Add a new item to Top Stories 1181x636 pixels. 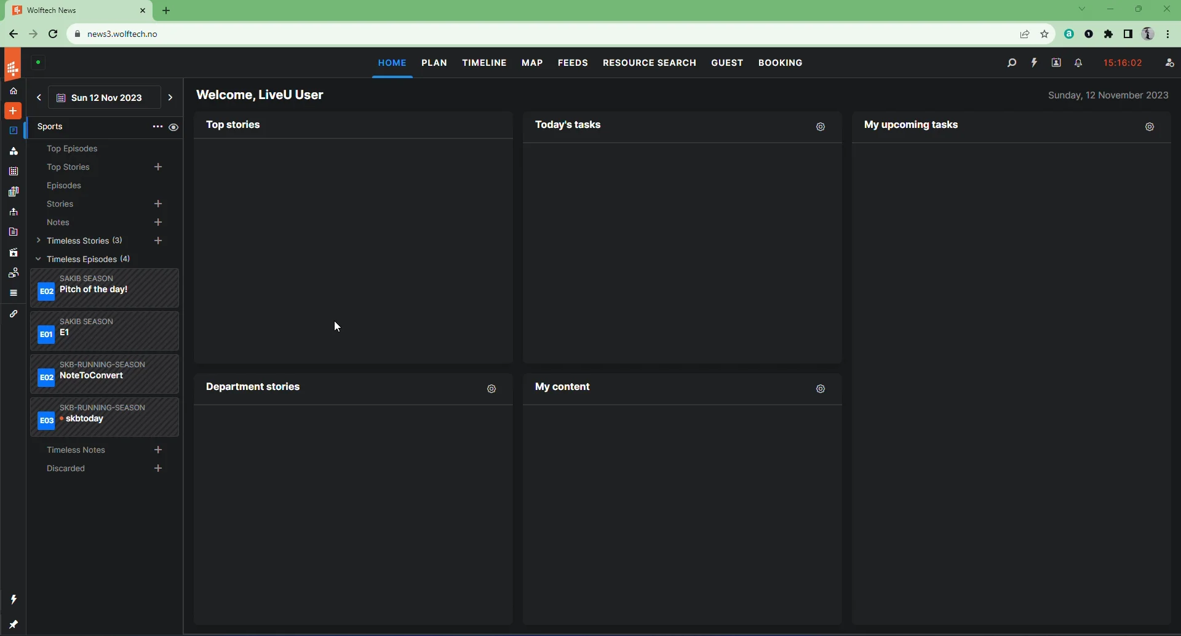tap(158, 167)
